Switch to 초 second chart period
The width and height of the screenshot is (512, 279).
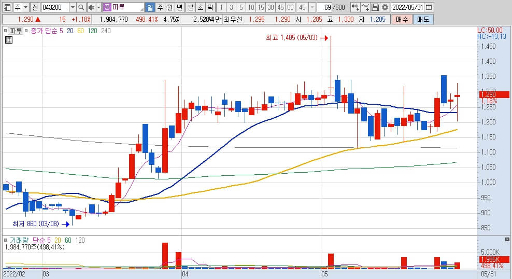coord(201,7)
